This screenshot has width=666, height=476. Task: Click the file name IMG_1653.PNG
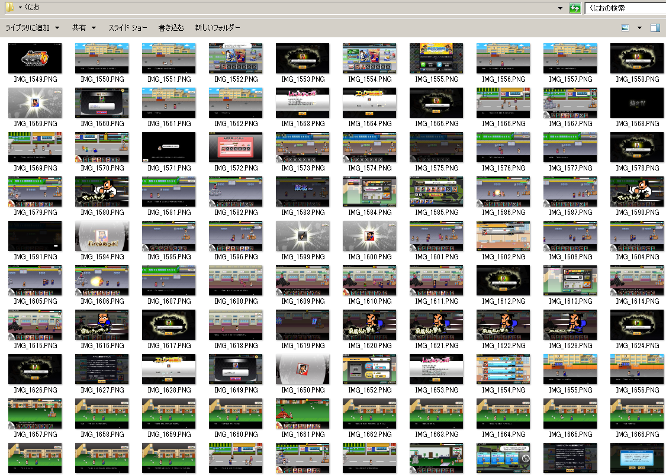tap(437, 390)
